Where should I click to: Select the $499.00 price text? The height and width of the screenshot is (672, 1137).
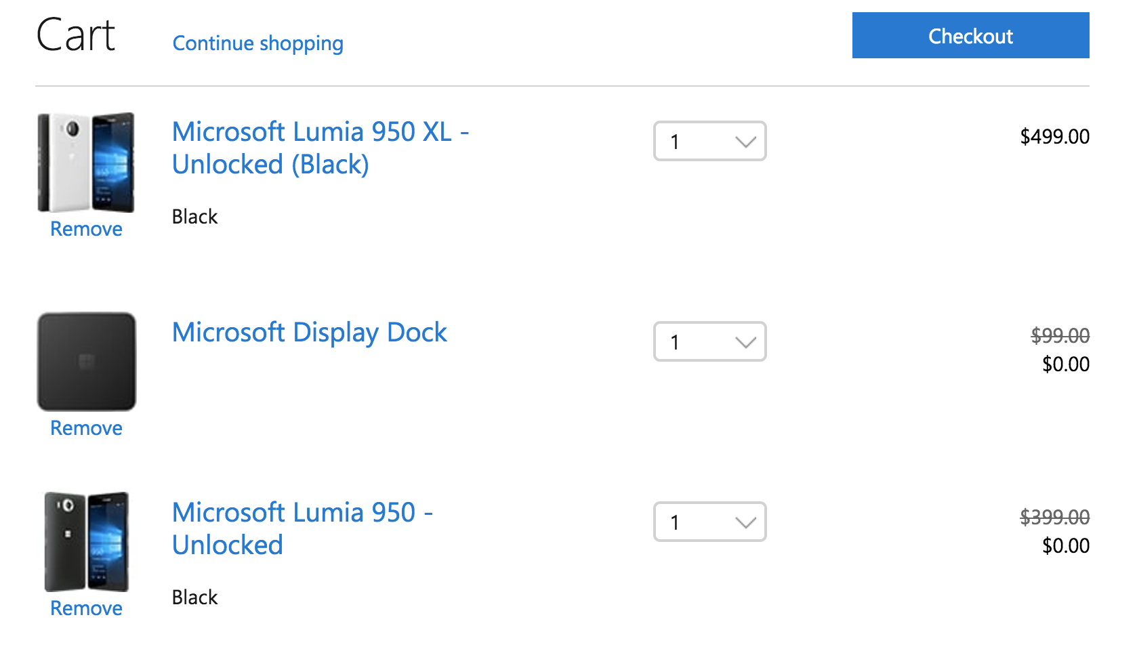[x=1055, y=137]
